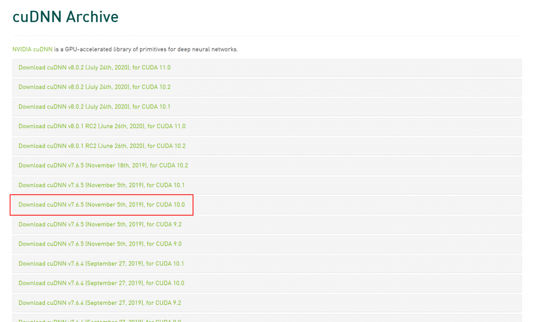This screenshot has height=322, width=533.
Task: Expand cuDNN v8.0.1 RC2 for CUDA 10.2
Action: click(x=101, y=146)
